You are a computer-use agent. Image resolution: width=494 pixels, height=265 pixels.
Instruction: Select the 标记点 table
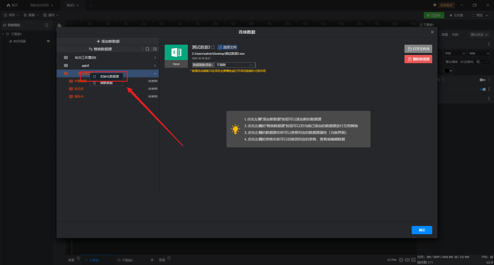point(79,89)
